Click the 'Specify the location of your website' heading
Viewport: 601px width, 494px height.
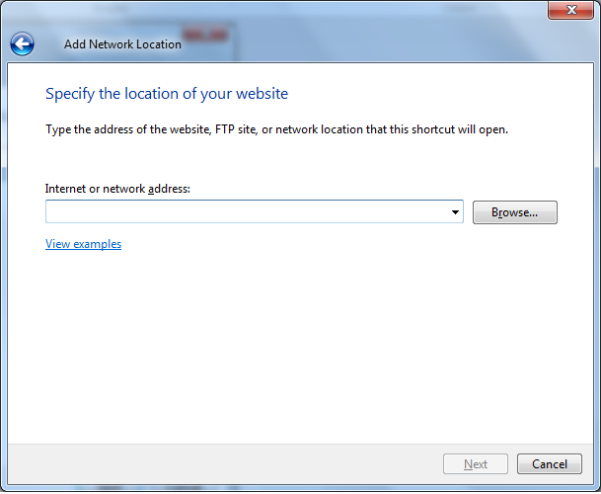tap(167, 94)
